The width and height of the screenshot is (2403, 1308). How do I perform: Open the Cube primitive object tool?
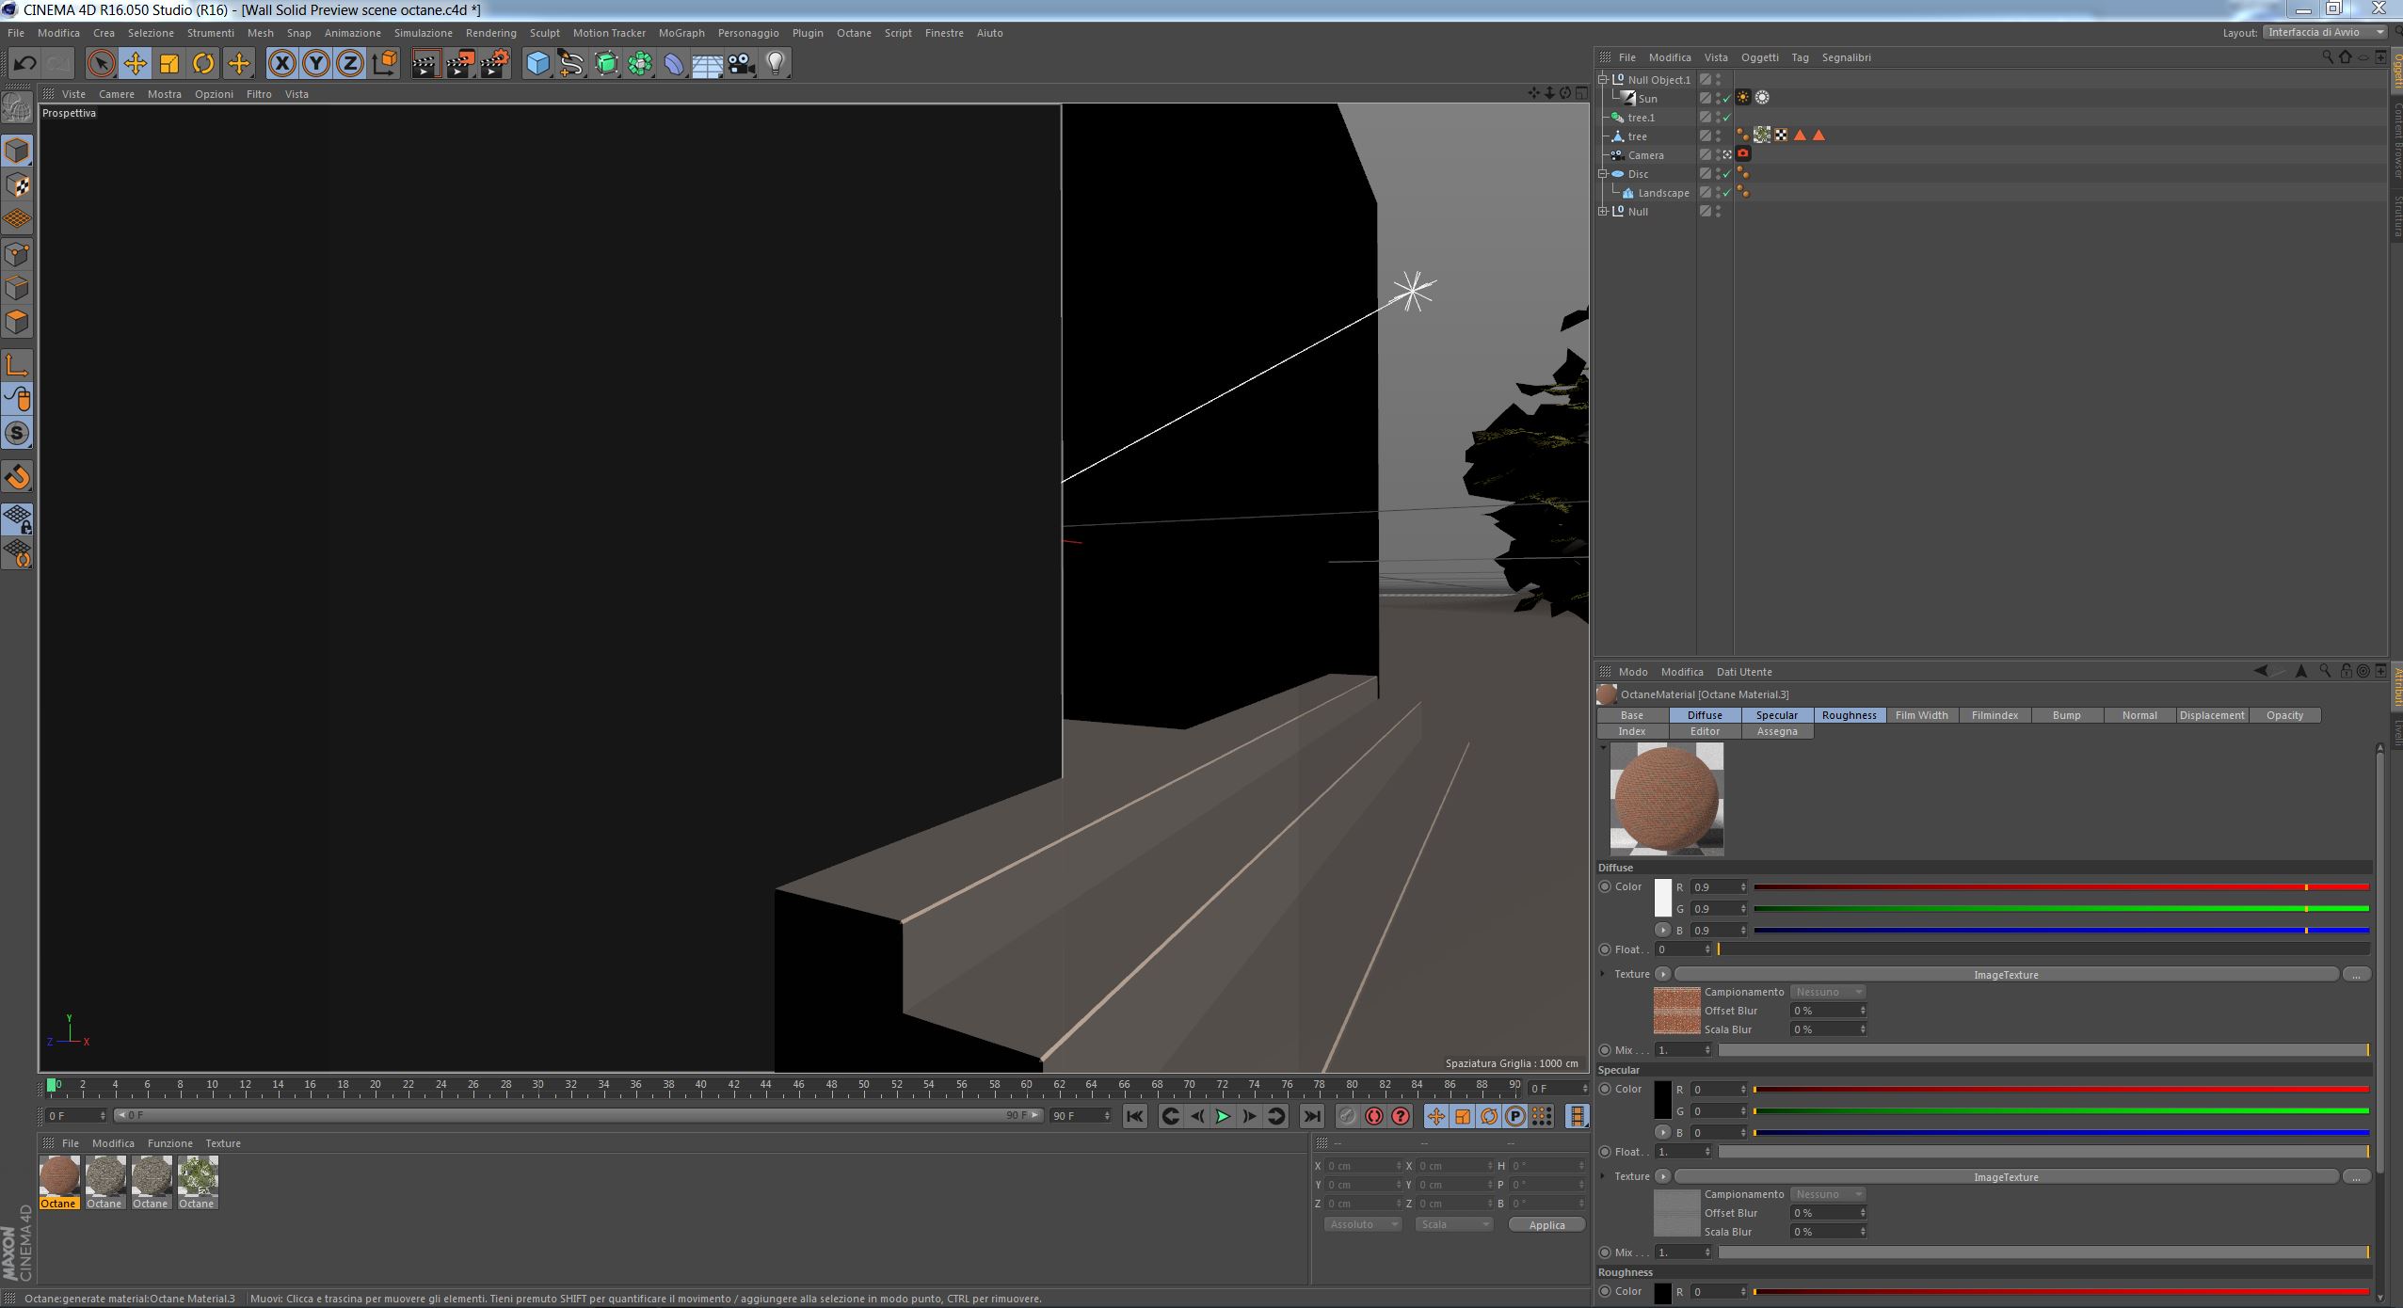pyautogui.click(x=537, y=63)
